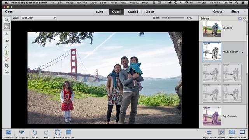Open the Textures panel
The image size is (249, 140).
tap(232, 134)
